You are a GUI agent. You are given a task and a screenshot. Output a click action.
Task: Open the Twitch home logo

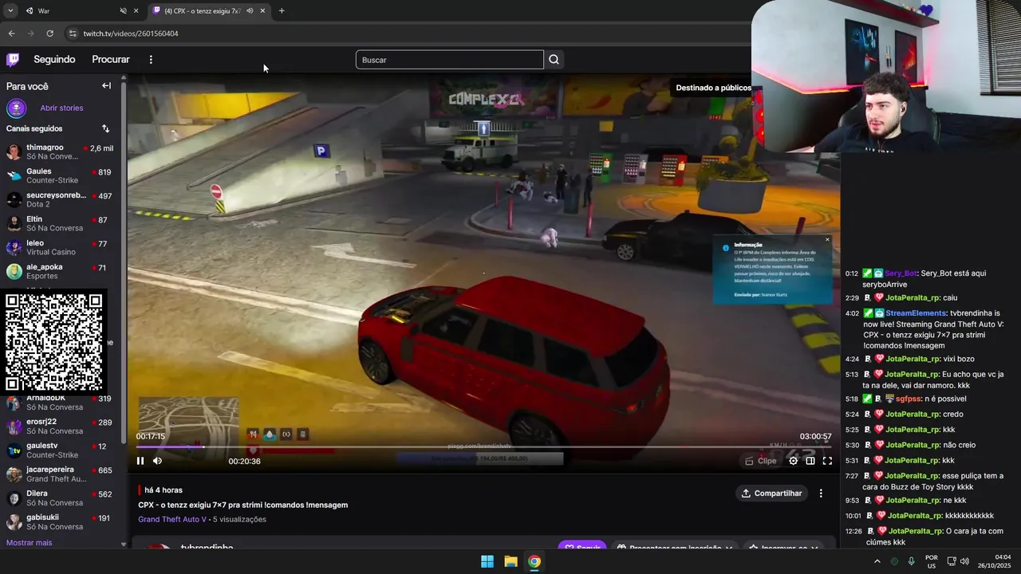(13, 59)
